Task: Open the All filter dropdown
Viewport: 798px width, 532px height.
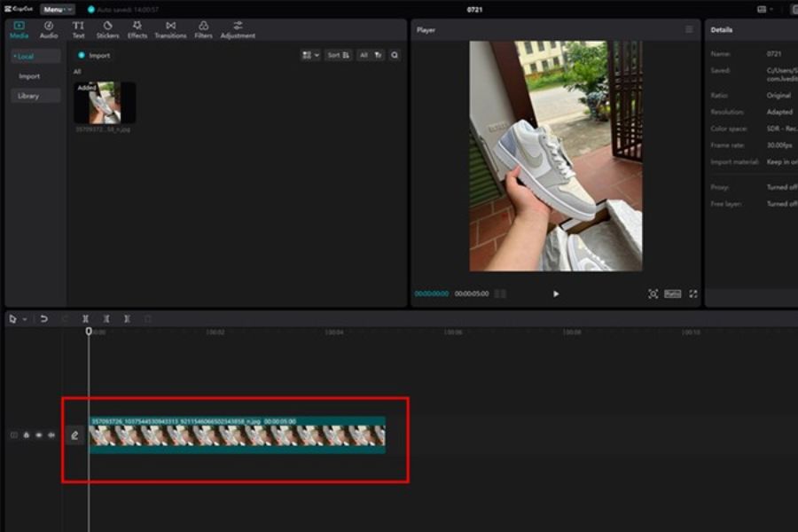Action: pyautogui.click(x=371, y=55)
